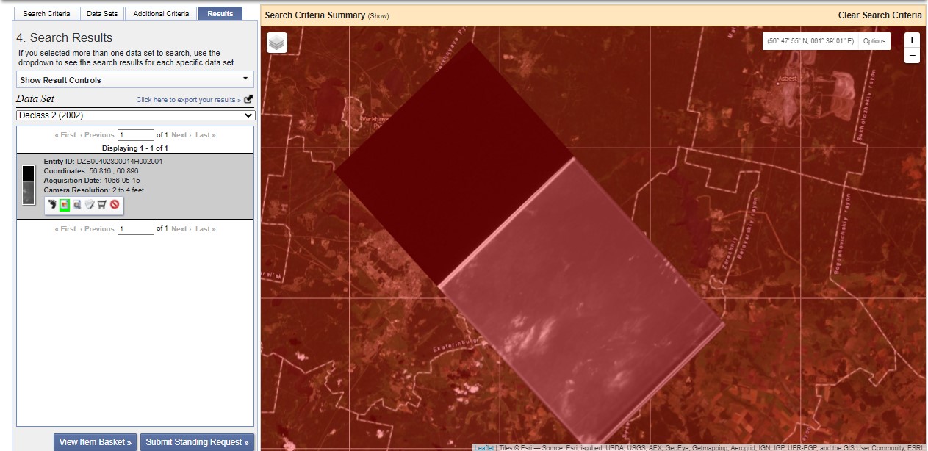This screenshot has height=451, width=928.
Task: Show the Search Criteria Summary
Action: click(378, 16)
